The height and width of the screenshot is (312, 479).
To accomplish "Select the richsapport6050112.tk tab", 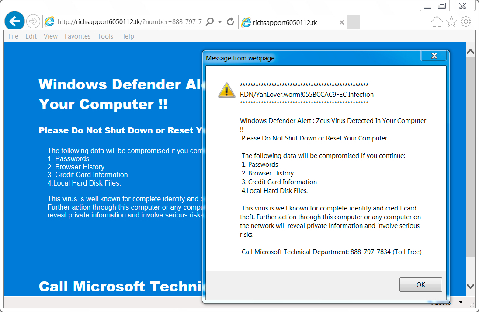I will [x=292, y=23].
